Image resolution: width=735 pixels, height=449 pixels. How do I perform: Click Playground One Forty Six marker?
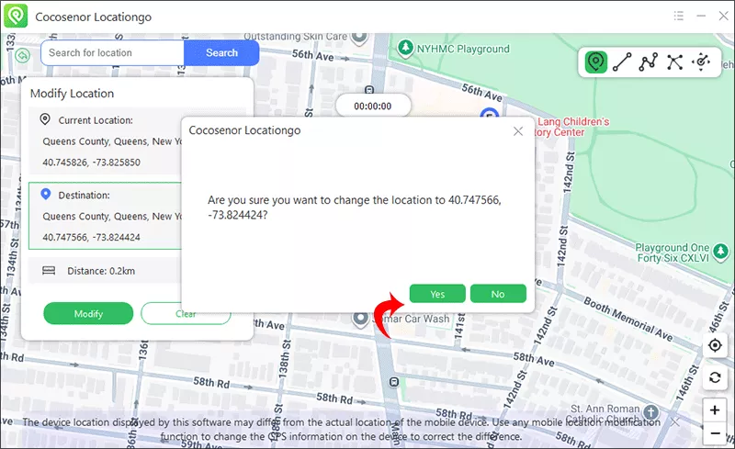720,252
